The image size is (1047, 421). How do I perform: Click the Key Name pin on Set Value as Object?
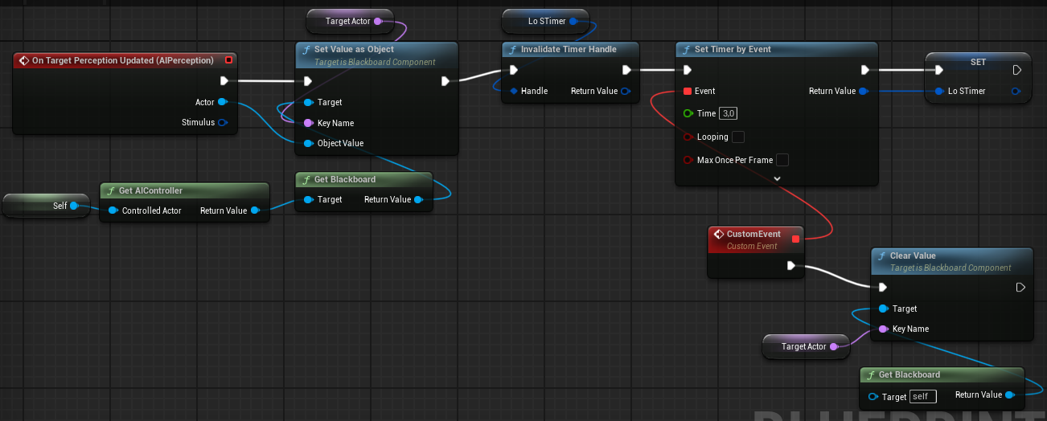[x=308, y=123]
